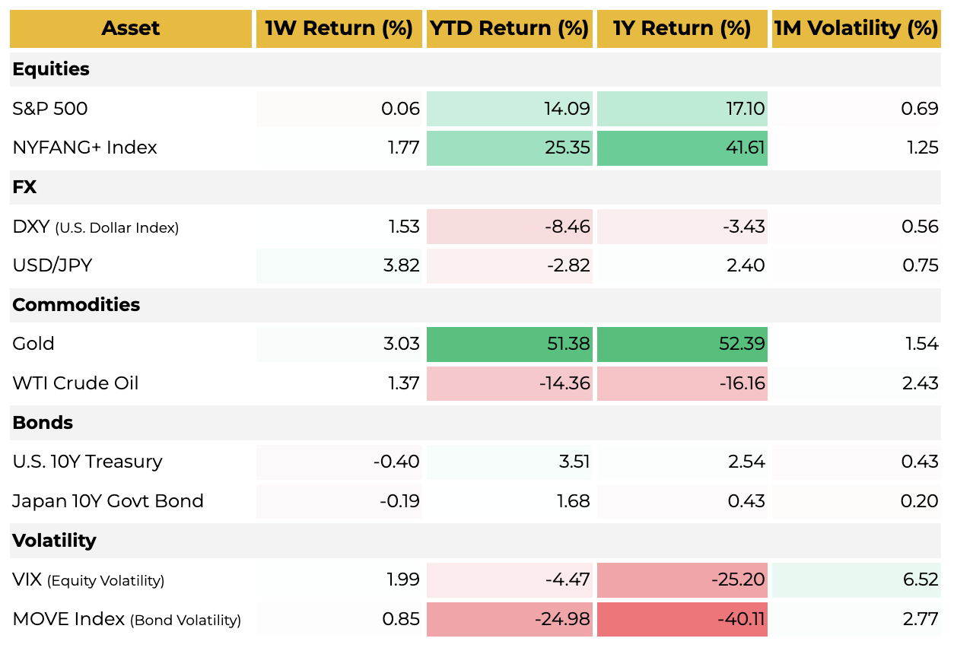Select MOVE Index's red -40.11 cell
This screenshot has height=651, width=954.
tap(682, 619)
